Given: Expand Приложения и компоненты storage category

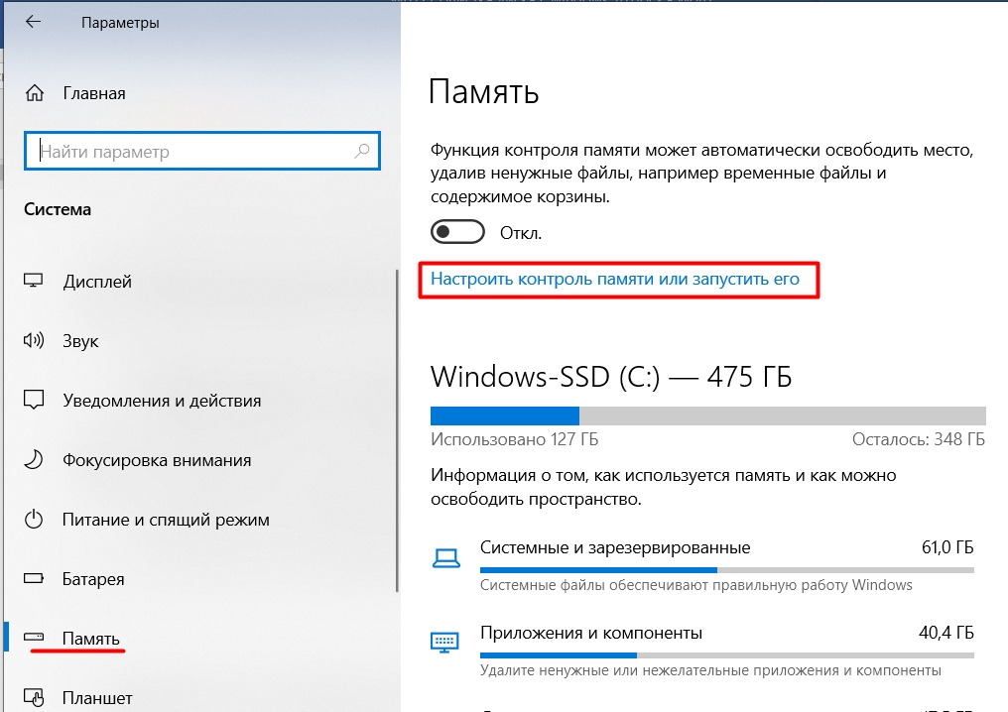Looking at the screenshot, I should pyautogui.click(x=702, y=651).
